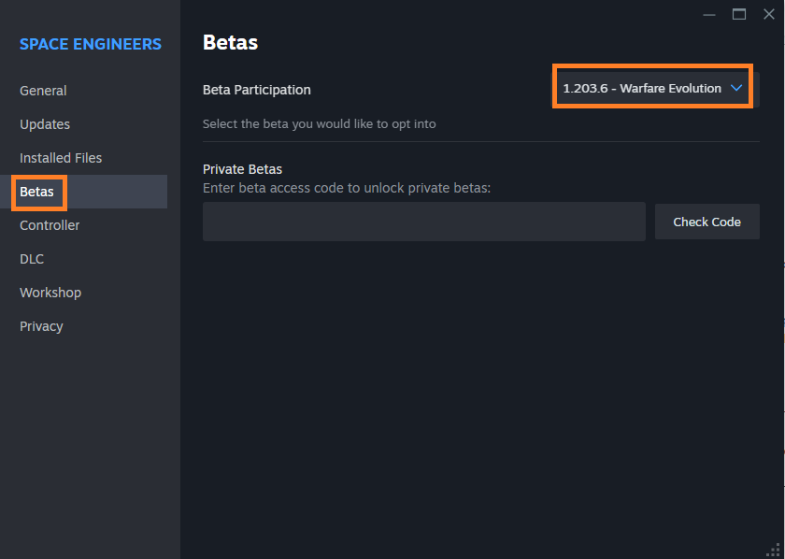Focus the beta access code field
The width and height of the screenshot is (785, 559).
point(423,222)
